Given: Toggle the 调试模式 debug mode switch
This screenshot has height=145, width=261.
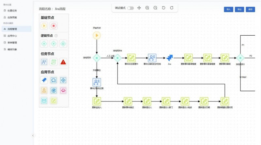Looking at the screenshot, I should [130, 8].
